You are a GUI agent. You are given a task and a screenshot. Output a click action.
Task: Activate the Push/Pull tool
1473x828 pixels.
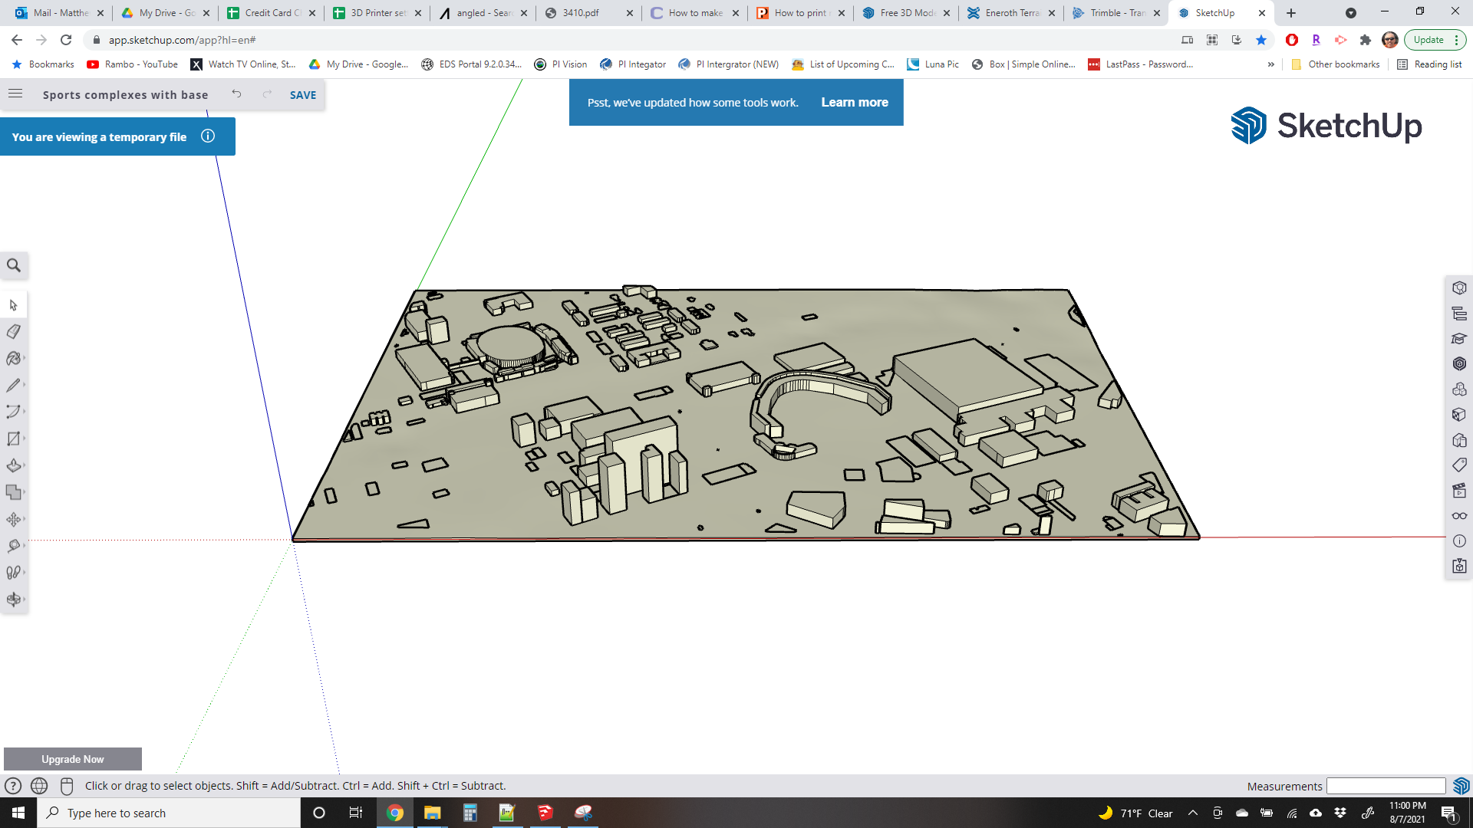coord(14,464)
